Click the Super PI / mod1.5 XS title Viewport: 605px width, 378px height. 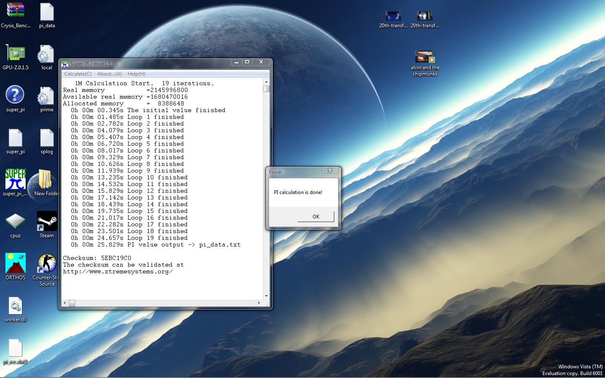click(94, 64)
